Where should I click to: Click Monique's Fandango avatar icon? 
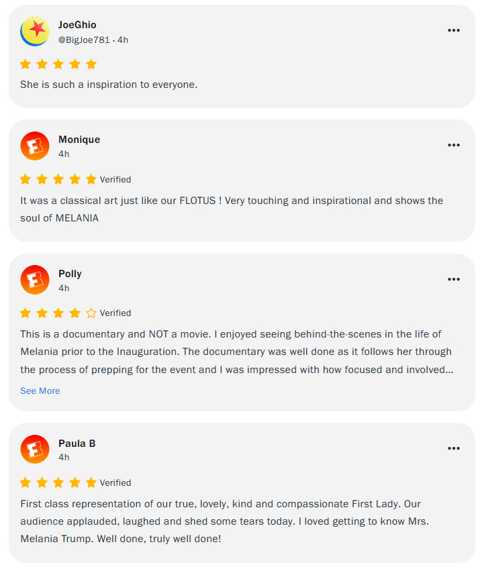click(x=35, y=146)
